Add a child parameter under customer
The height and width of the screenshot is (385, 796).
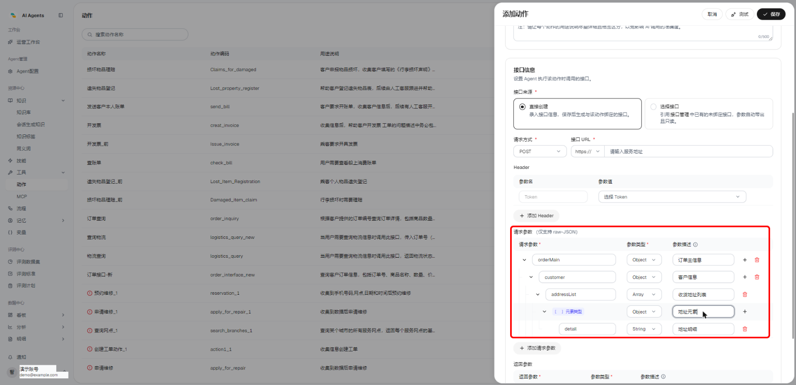pos(745,277)
